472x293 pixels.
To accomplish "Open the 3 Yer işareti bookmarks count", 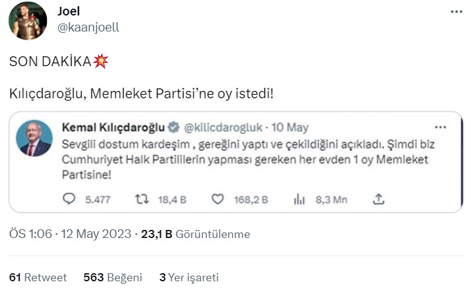I will 189,278.
